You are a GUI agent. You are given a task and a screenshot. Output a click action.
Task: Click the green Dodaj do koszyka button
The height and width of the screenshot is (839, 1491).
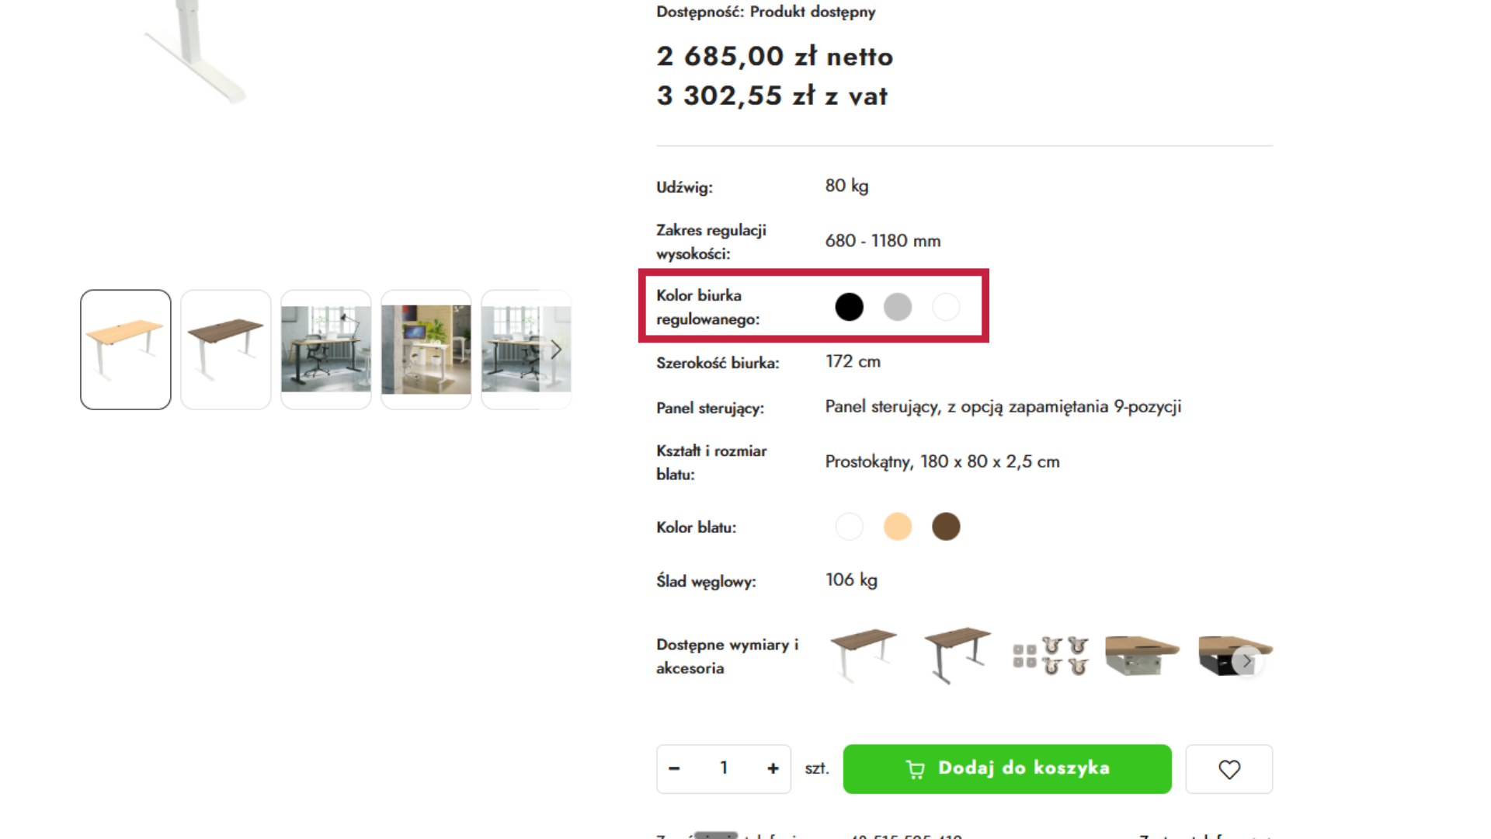[x=1007, y=769]
